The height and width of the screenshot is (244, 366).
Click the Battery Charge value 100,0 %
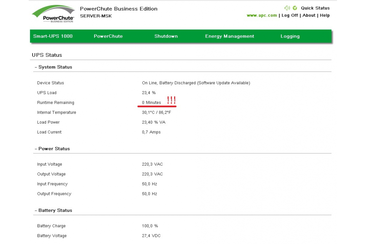[150, 226]
